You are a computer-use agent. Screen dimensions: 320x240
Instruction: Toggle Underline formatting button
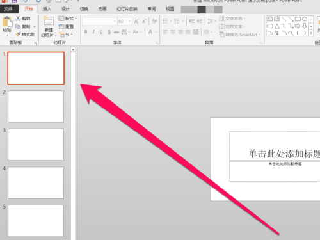(101, 32)
